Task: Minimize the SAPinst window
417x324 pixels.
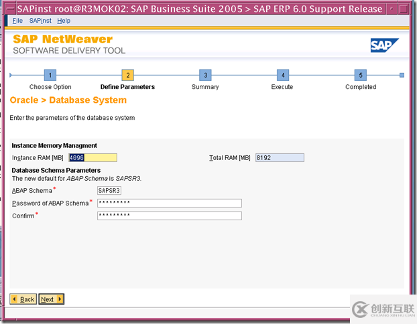Action: (392, 9)
